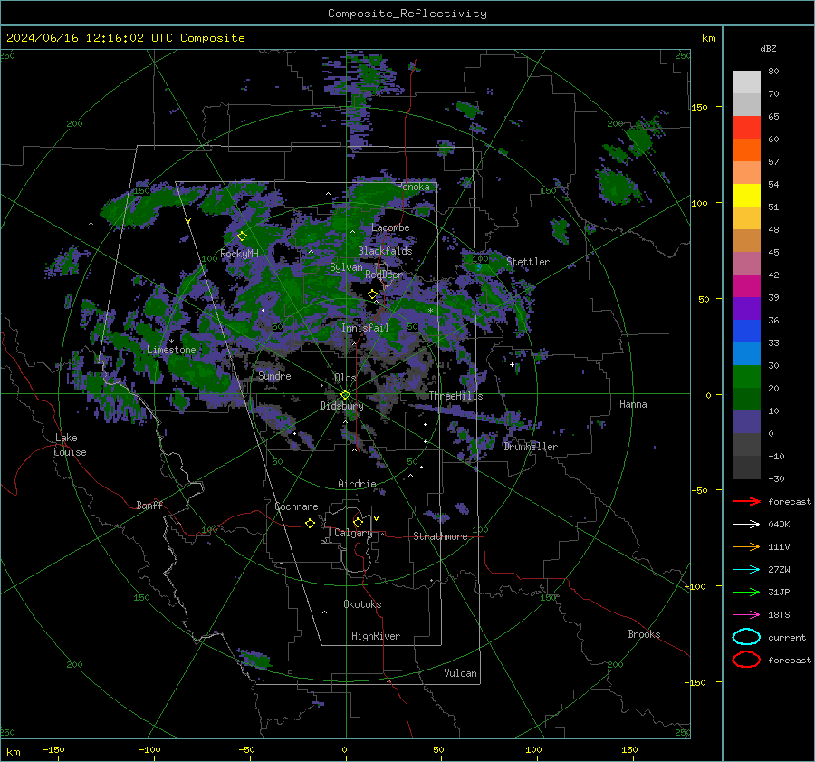Click the top-right yellow 'km' label
This screenshot has width=815, height=762.
tap(708, 38)
